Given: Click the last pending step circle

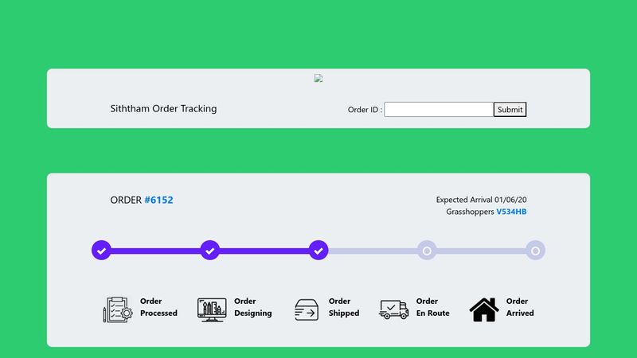Looking at the screenshot, I should pyautogui.click(x=535, y=251).
